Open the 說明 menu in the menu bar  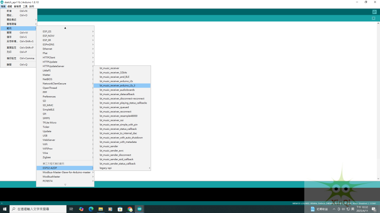pyautogui.click(x=32, y=7)
